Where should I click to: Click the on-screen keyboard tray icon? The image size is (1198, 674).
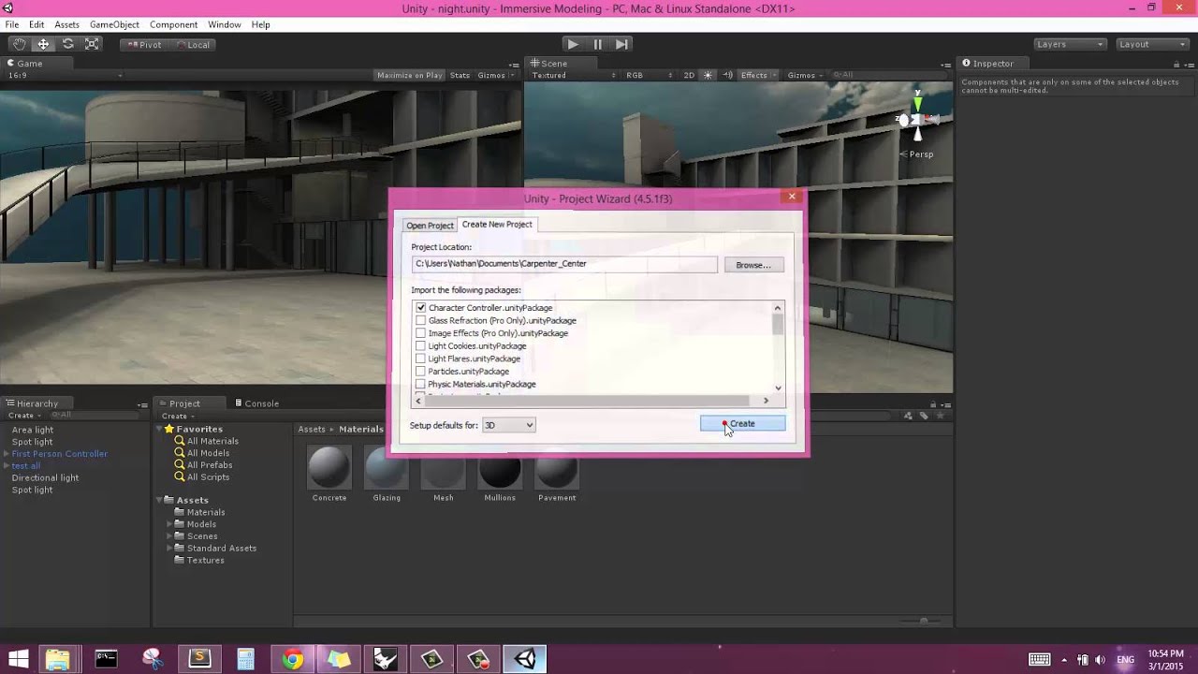coord(1039,659)
